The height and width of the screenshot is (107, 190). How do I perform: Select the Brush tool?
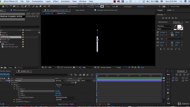pos(34,7)
